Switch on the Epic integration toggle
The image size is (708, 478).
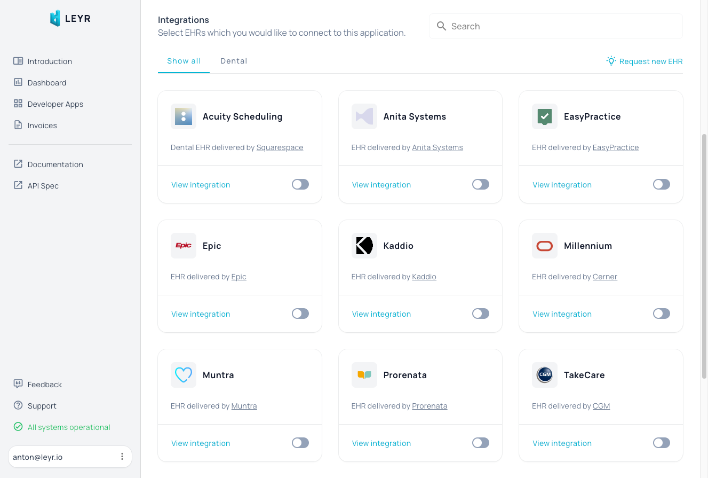[x=300, y=314]
